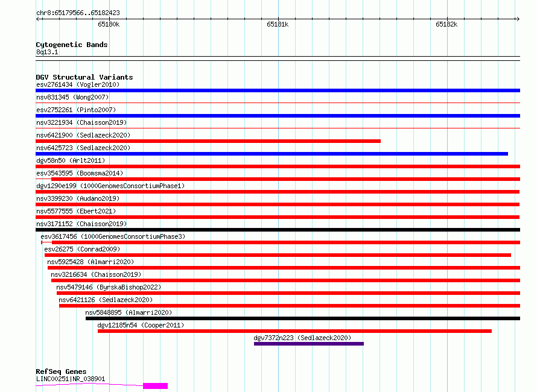Select the red bar under nsv3216634
The image size is (537, 392).
pyautogui.click(x=285, y=280)
